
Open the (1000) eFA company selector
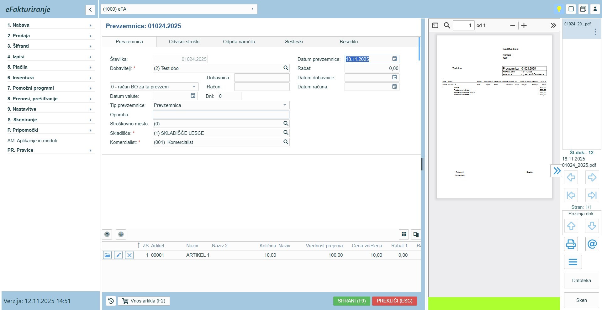click(179, 9)
